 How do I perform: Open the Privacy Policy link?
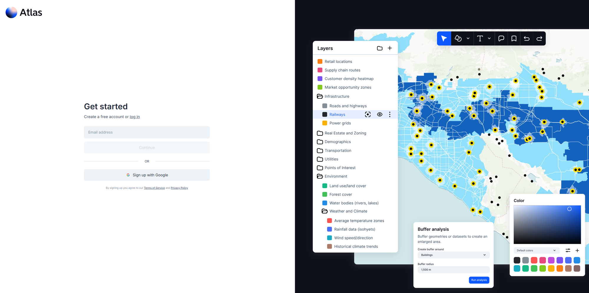click(x=179, y=188)
